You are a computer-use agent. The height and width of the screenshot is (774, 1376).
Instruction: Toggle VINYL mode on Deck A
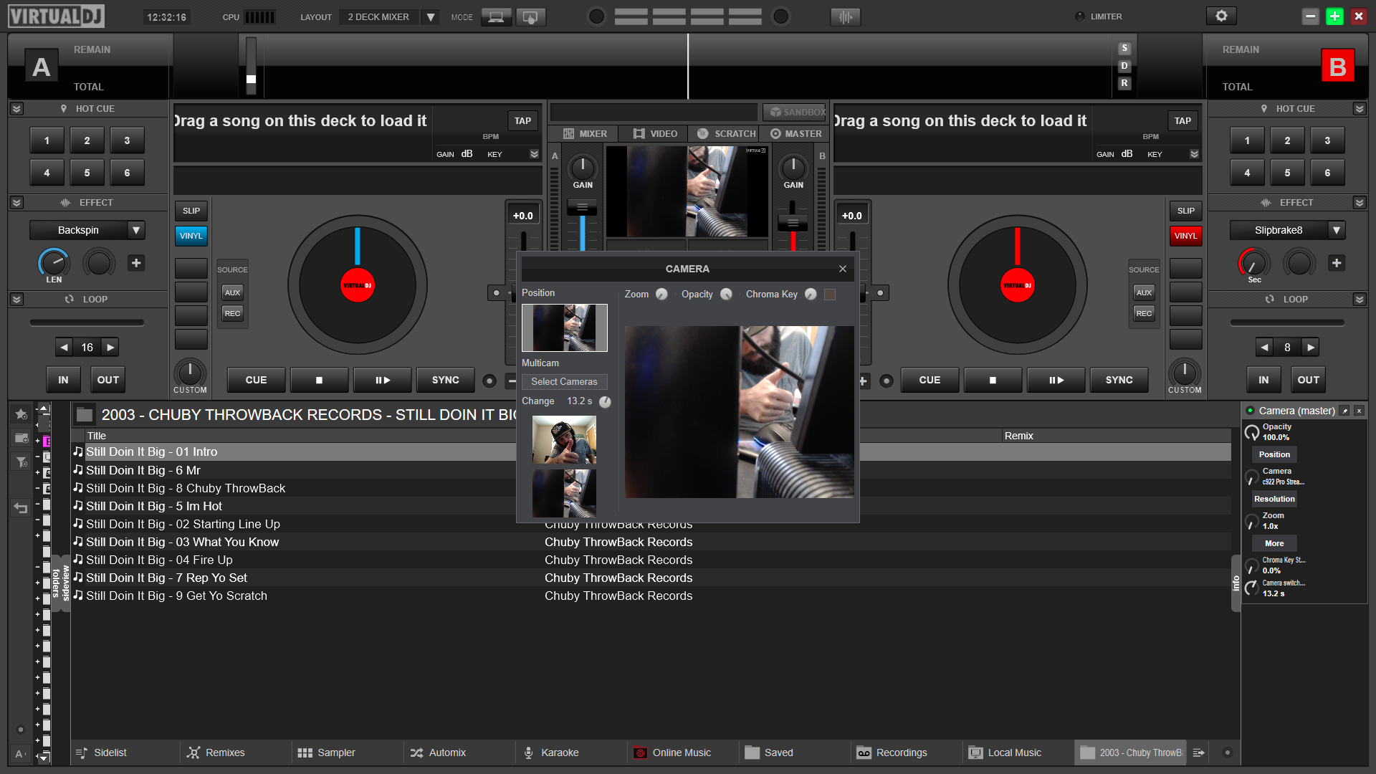tap(191, 236)
